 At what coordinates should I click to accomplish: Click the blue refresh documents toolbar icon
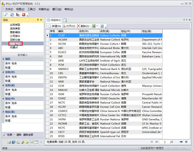[12, 15]
